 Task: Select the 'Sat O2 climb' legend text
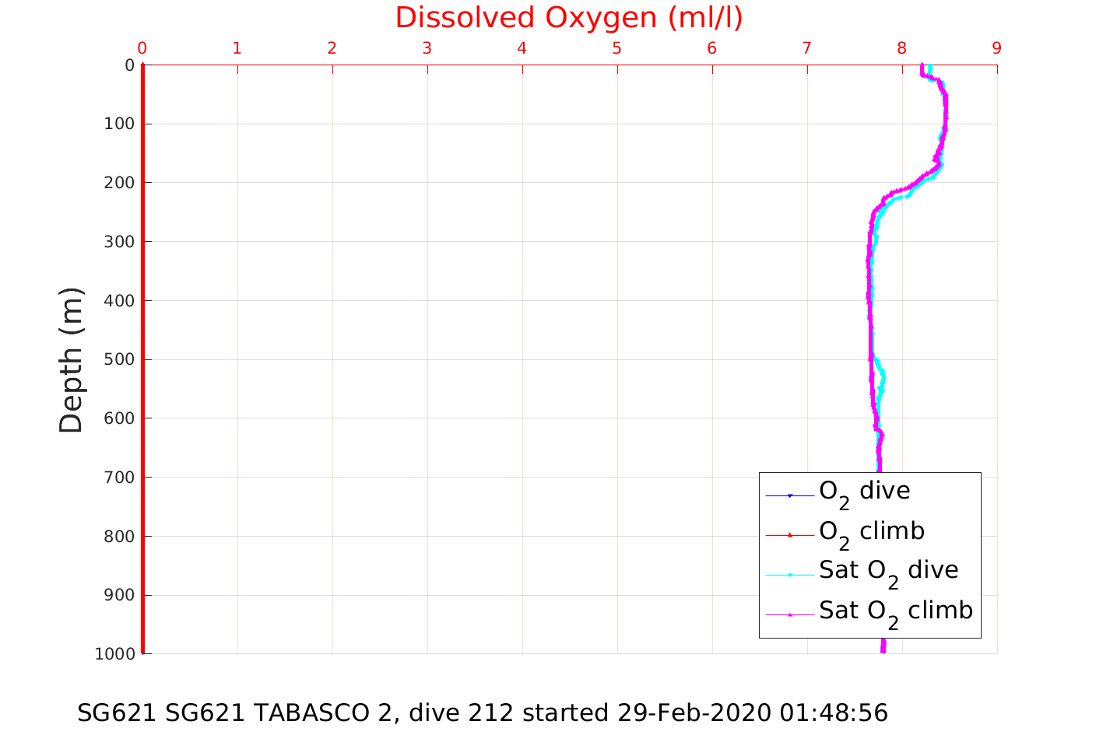(x=895, y=611)
